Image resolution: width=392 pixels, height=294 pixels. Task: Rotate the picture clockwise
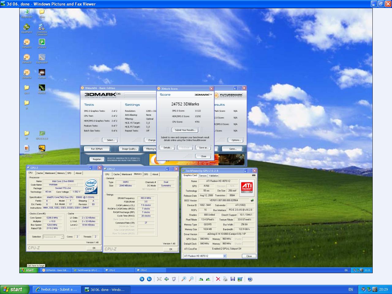click(201, 279)
